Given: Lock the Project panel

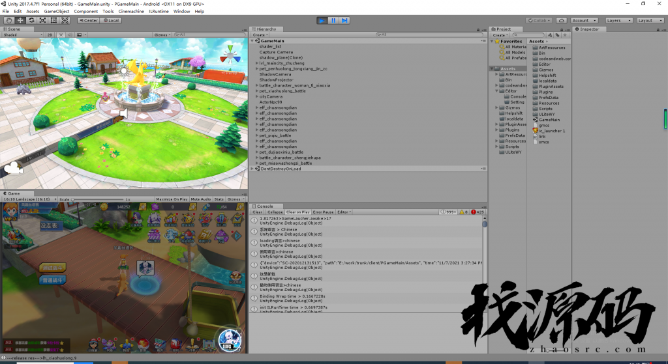Looking at the screenshot, I should coord(562,29).
